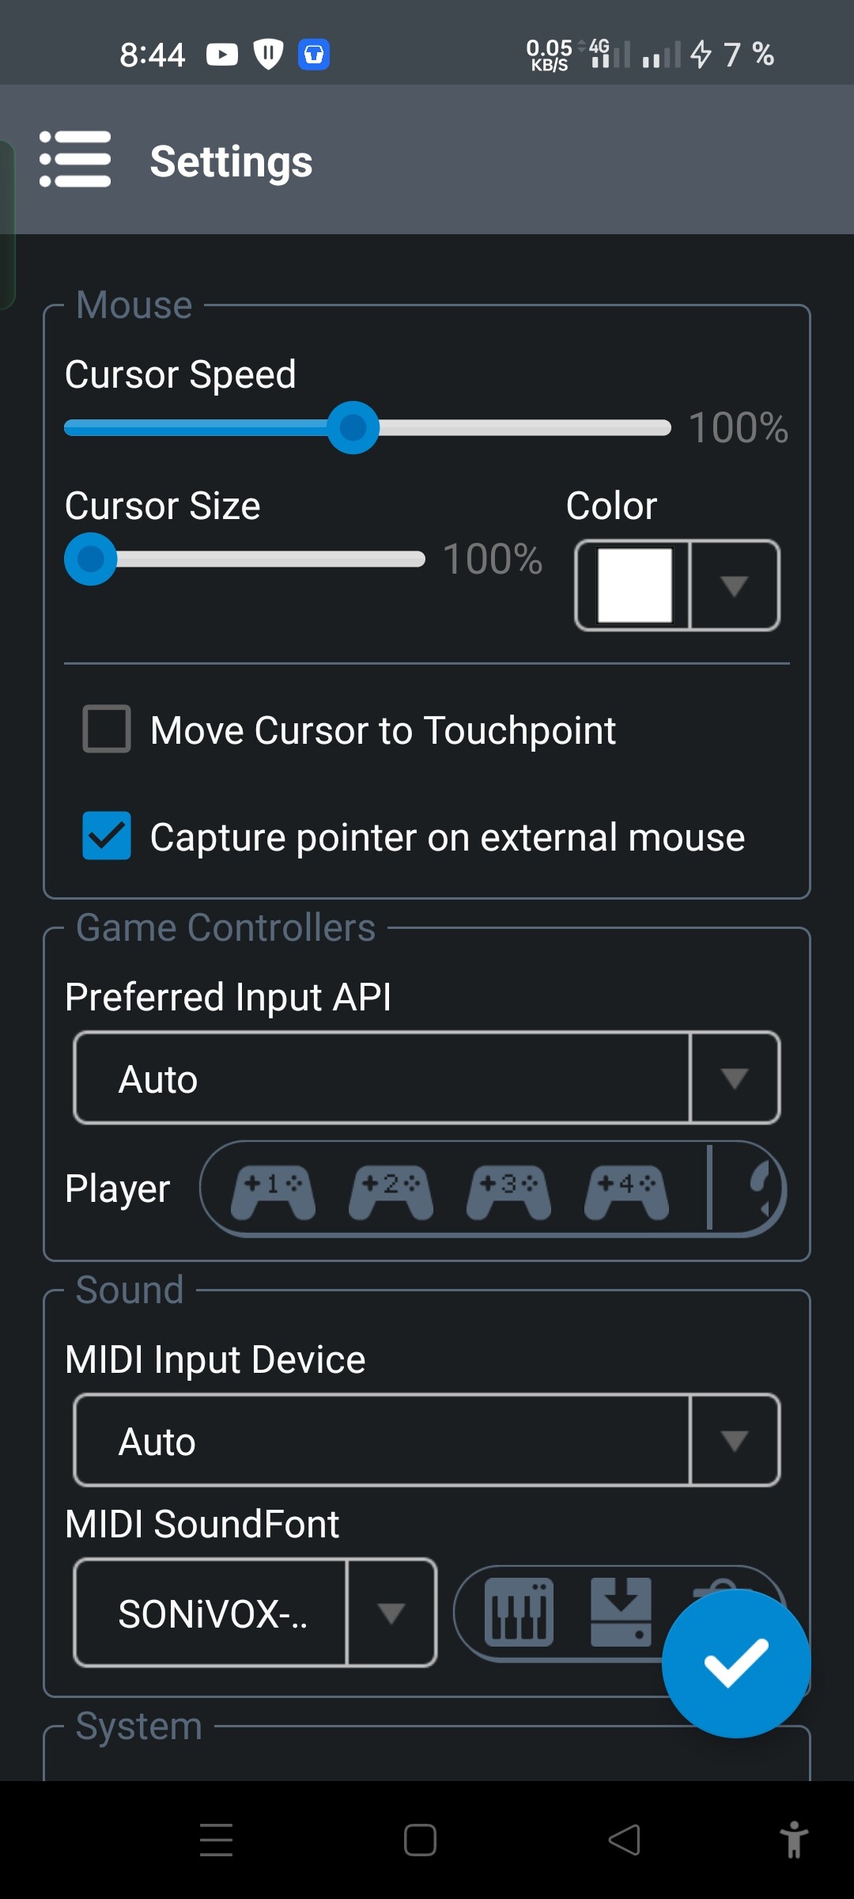Open the cursor Color dropdown arrow
The image size is (854, 1899).
coord(735,586)
